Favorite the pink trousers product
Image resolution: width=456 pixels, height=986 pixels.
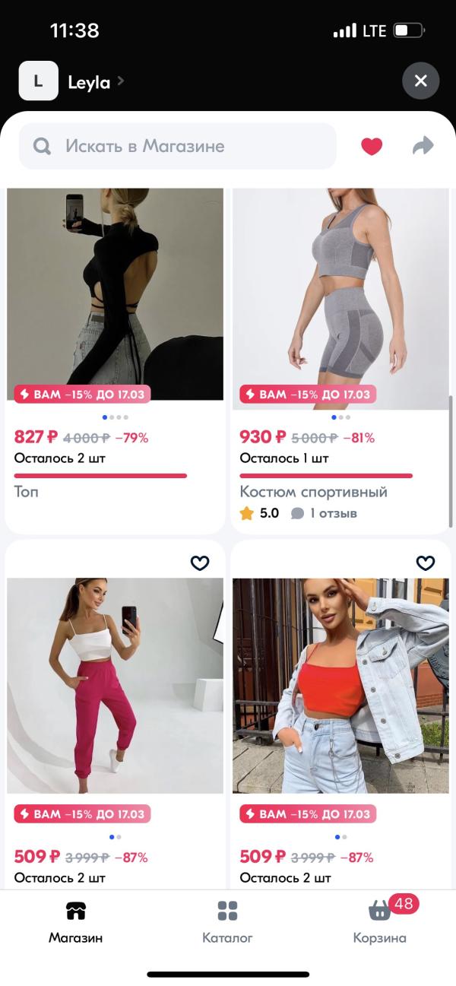[199, 563]
